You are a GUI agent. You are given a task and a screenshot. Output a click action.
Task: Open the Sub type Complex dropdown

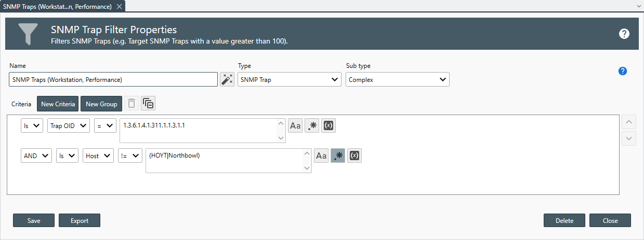pos(397,79)
